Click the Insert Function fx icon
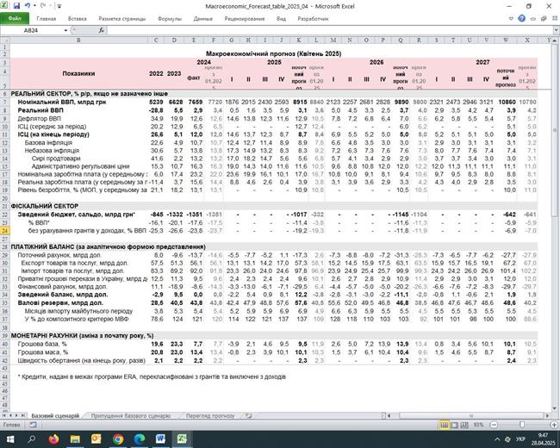Image resolution: width=560 pixels, height=448 pixels. click(x=101, y=30)
